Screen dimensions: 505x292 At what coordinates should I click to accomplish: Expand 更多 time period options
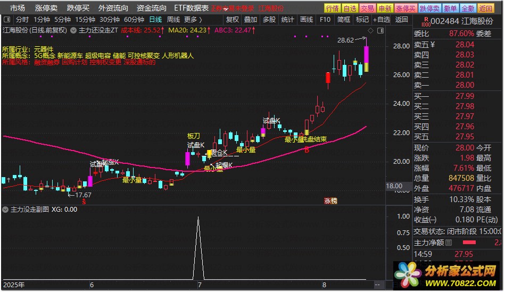click(193, 20)
